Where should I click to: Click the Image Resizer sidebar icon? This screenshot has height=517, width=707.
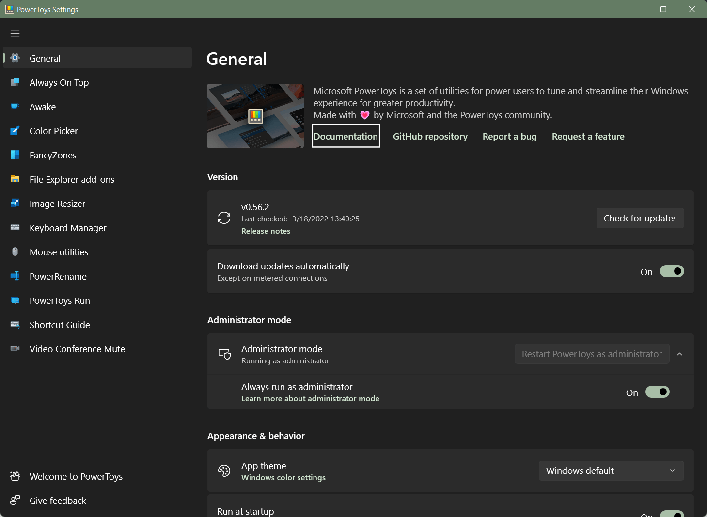(x=15, y=204)
